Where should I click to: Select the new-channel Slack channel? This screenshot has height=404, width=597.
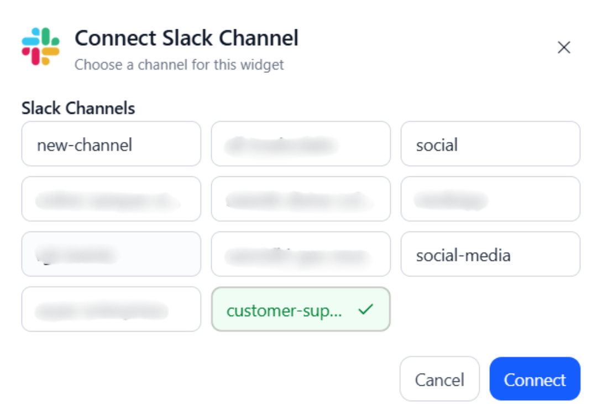point(111,144)
